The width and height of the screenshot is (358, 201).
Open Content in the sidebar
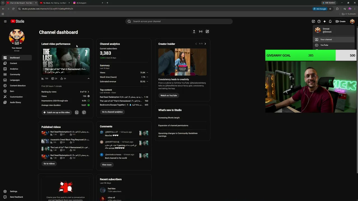tap(17, 63)
